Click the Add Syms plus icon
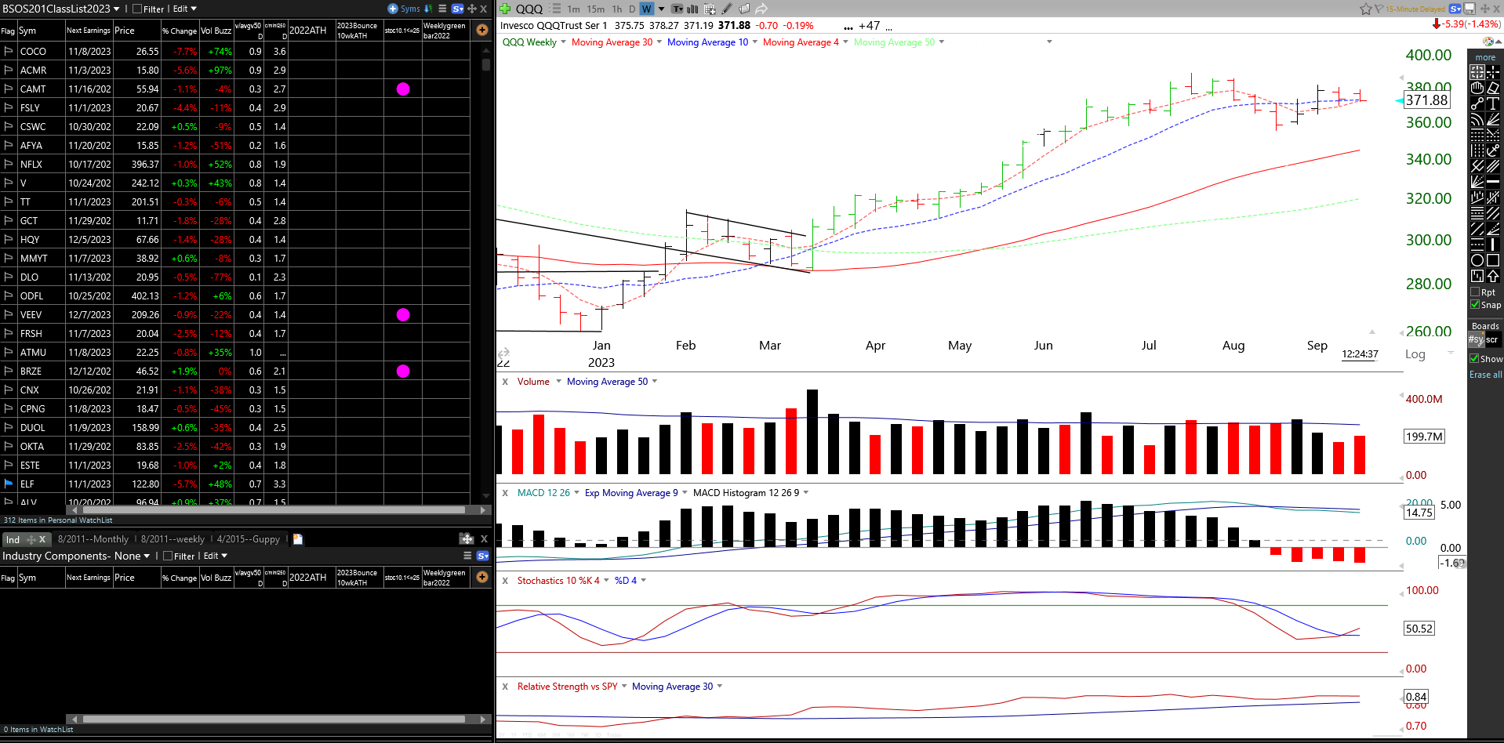 [393, 9]
